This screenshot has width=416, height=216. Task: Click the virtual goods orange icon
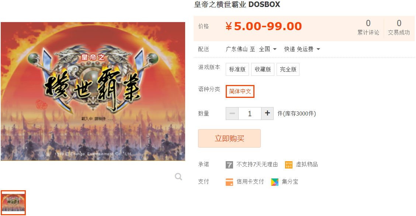coord(289,164)
